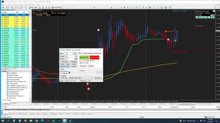Toggle the Navigator folder icon
The width and height of the screenshot is (220, 123).
coord(19,8)
